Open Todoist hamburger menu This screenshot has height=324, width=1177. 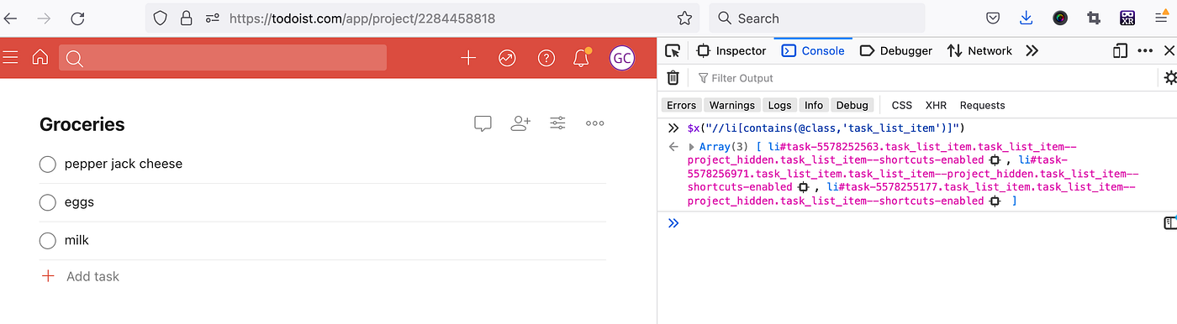coord(11,57)
